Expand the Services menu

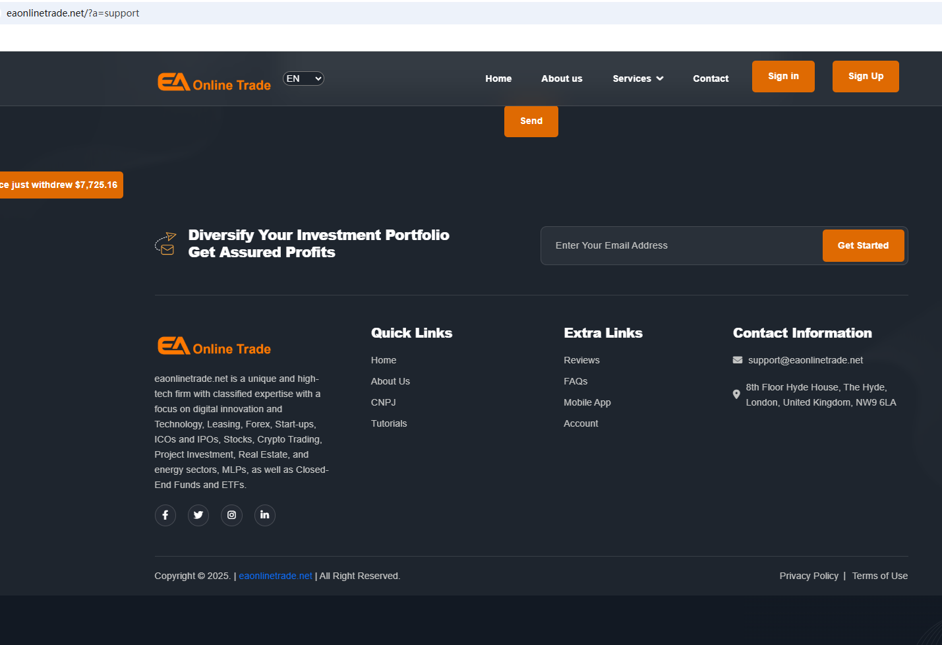638,78
